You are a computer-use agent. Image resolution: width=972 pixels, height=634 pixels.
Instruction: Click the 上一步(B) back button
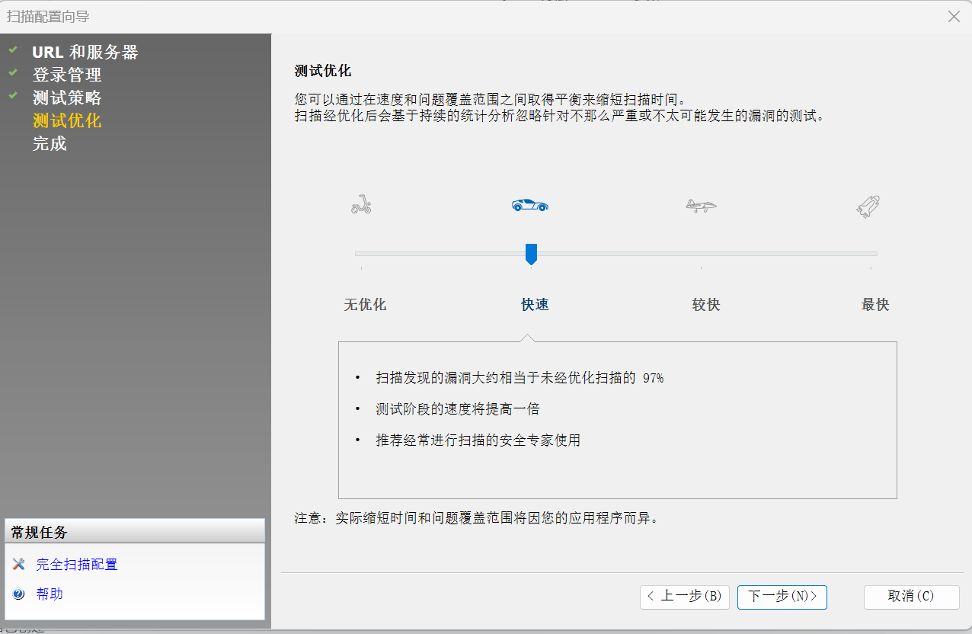tap(685, 597)
